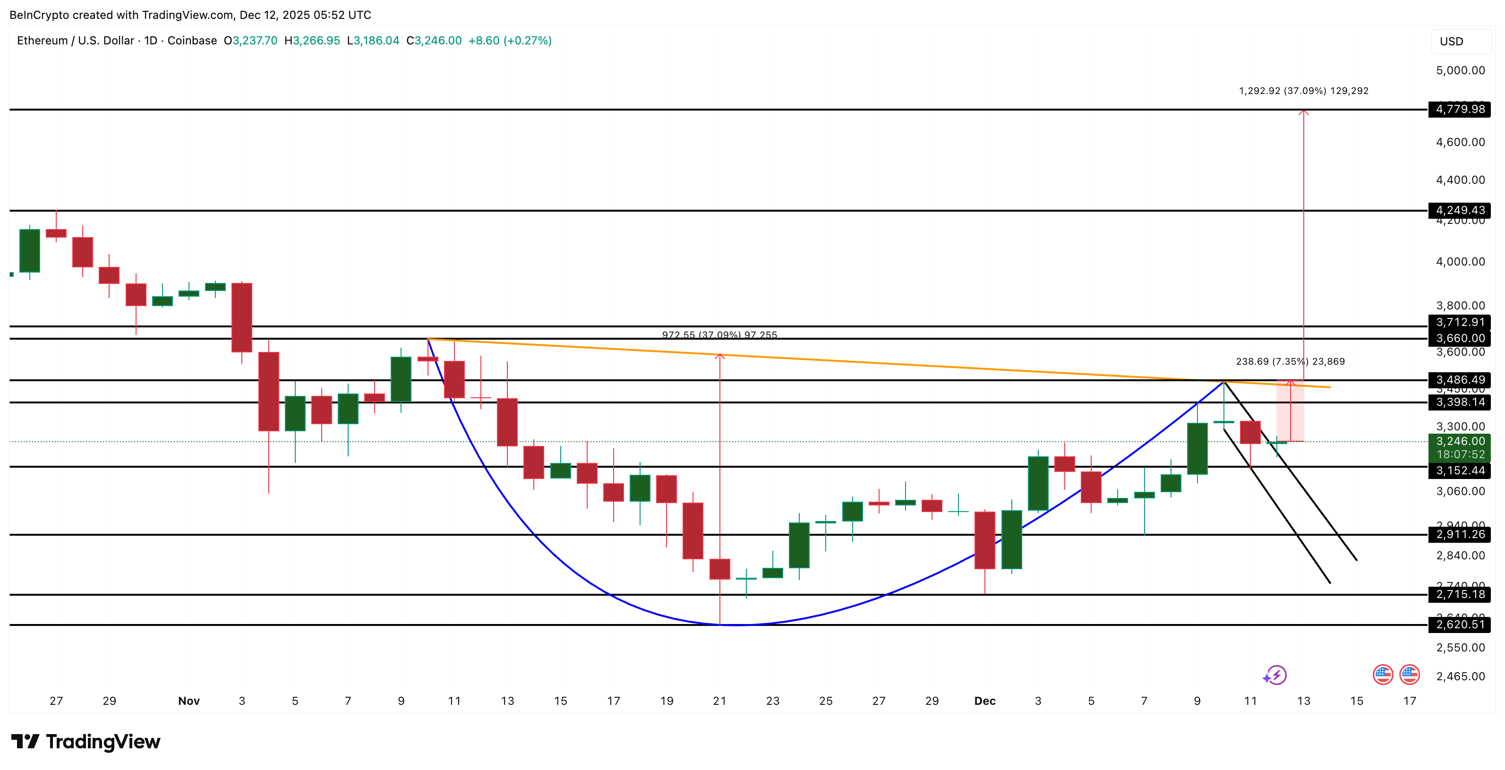Select the right US flag marker near Dec 17
Screen dimensions: 1505x770
click(1411, 673)
